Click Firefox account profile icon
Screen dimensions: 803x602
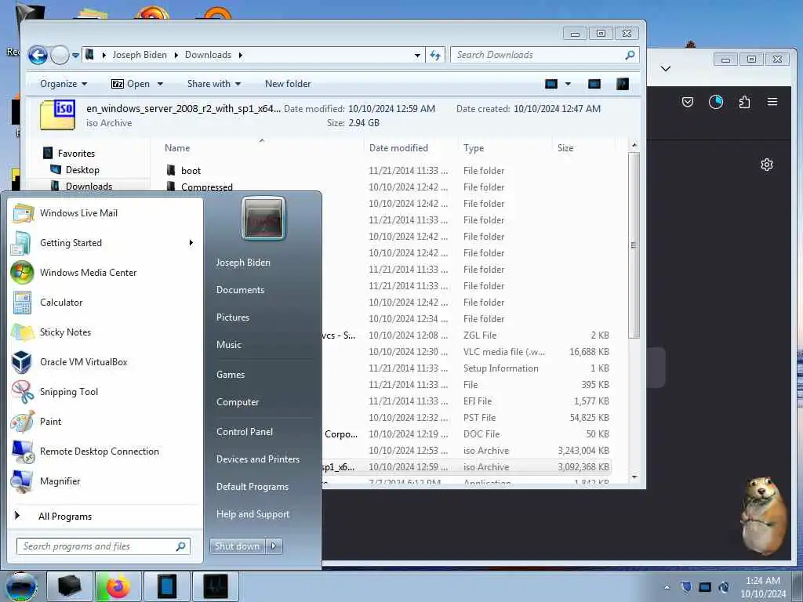click(x=716, y=102)
